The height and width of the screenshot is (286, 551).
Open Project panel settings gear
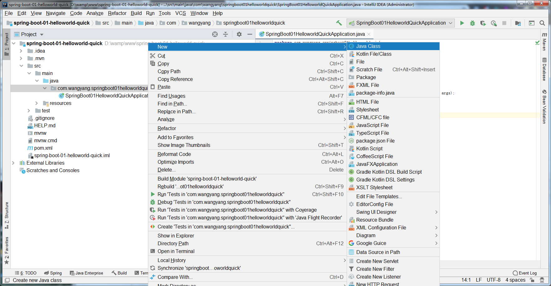[x=239, y=34]
